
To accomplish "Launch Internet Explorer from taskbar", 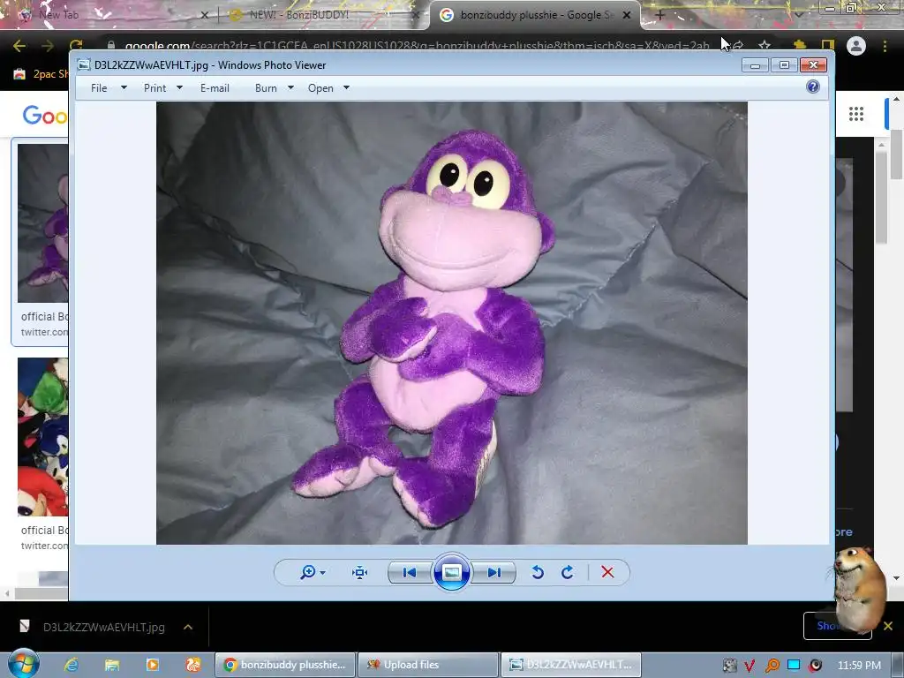I will (x=72, y=665).
